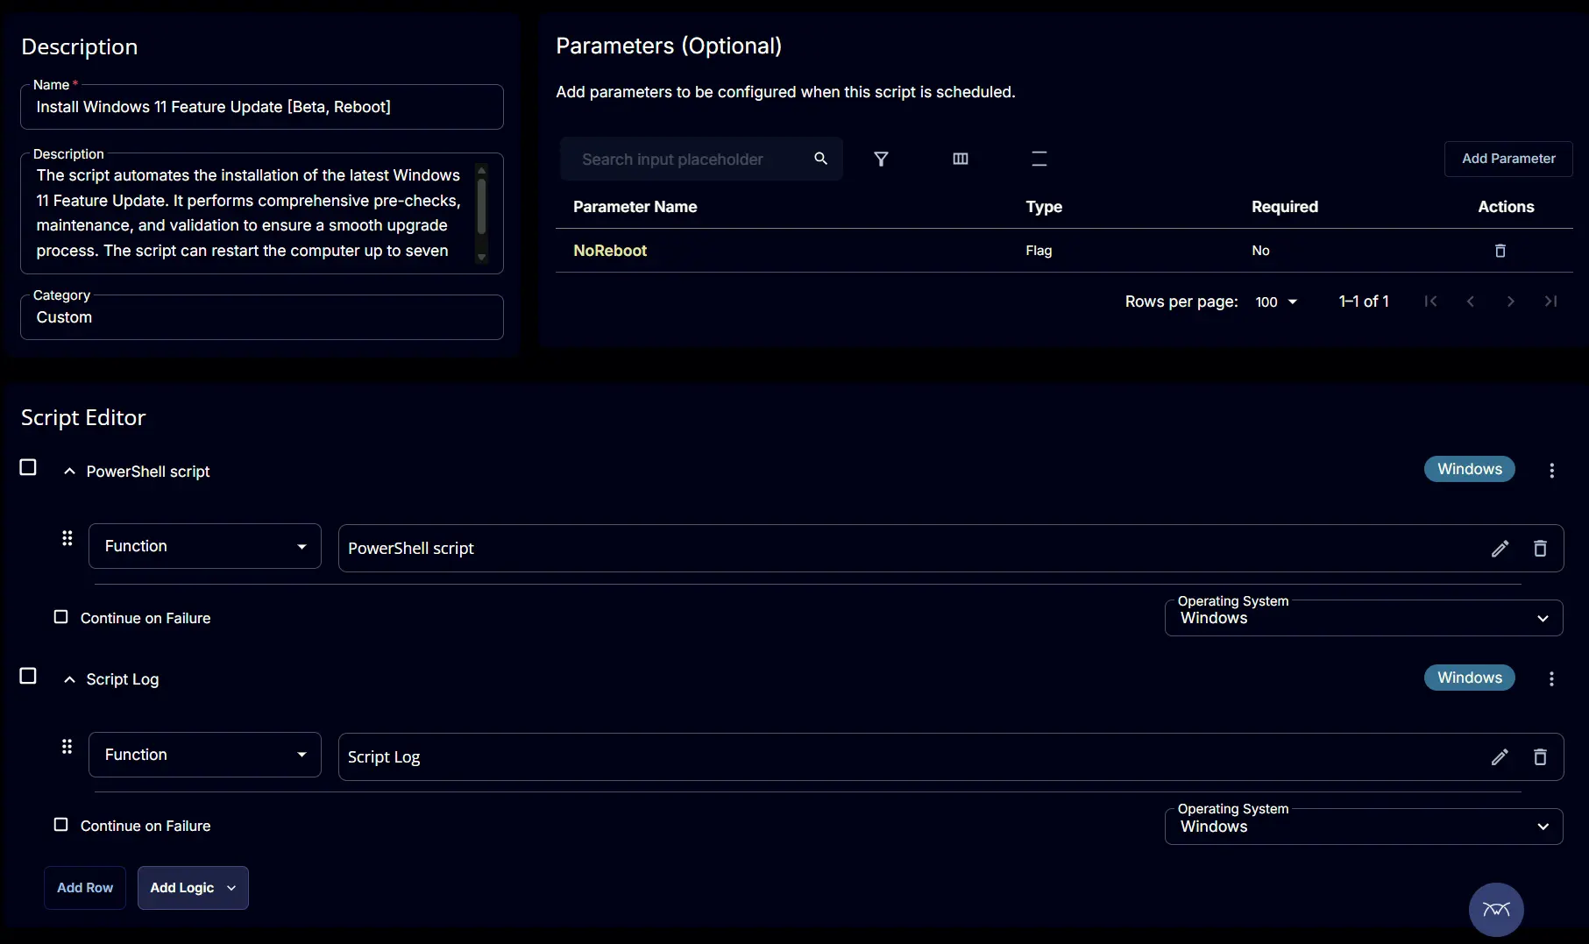Screen dimensions: 1589x944
Task: Click the Actions column header
Action: click(x=1506, y=207)
